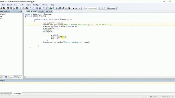Switch to the Search Results tab

tap(4, 94)
